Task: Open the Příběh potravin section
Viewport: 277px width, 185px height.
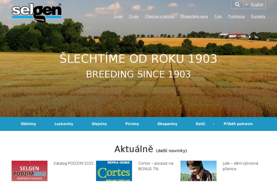Action: (x=238, y=124)
